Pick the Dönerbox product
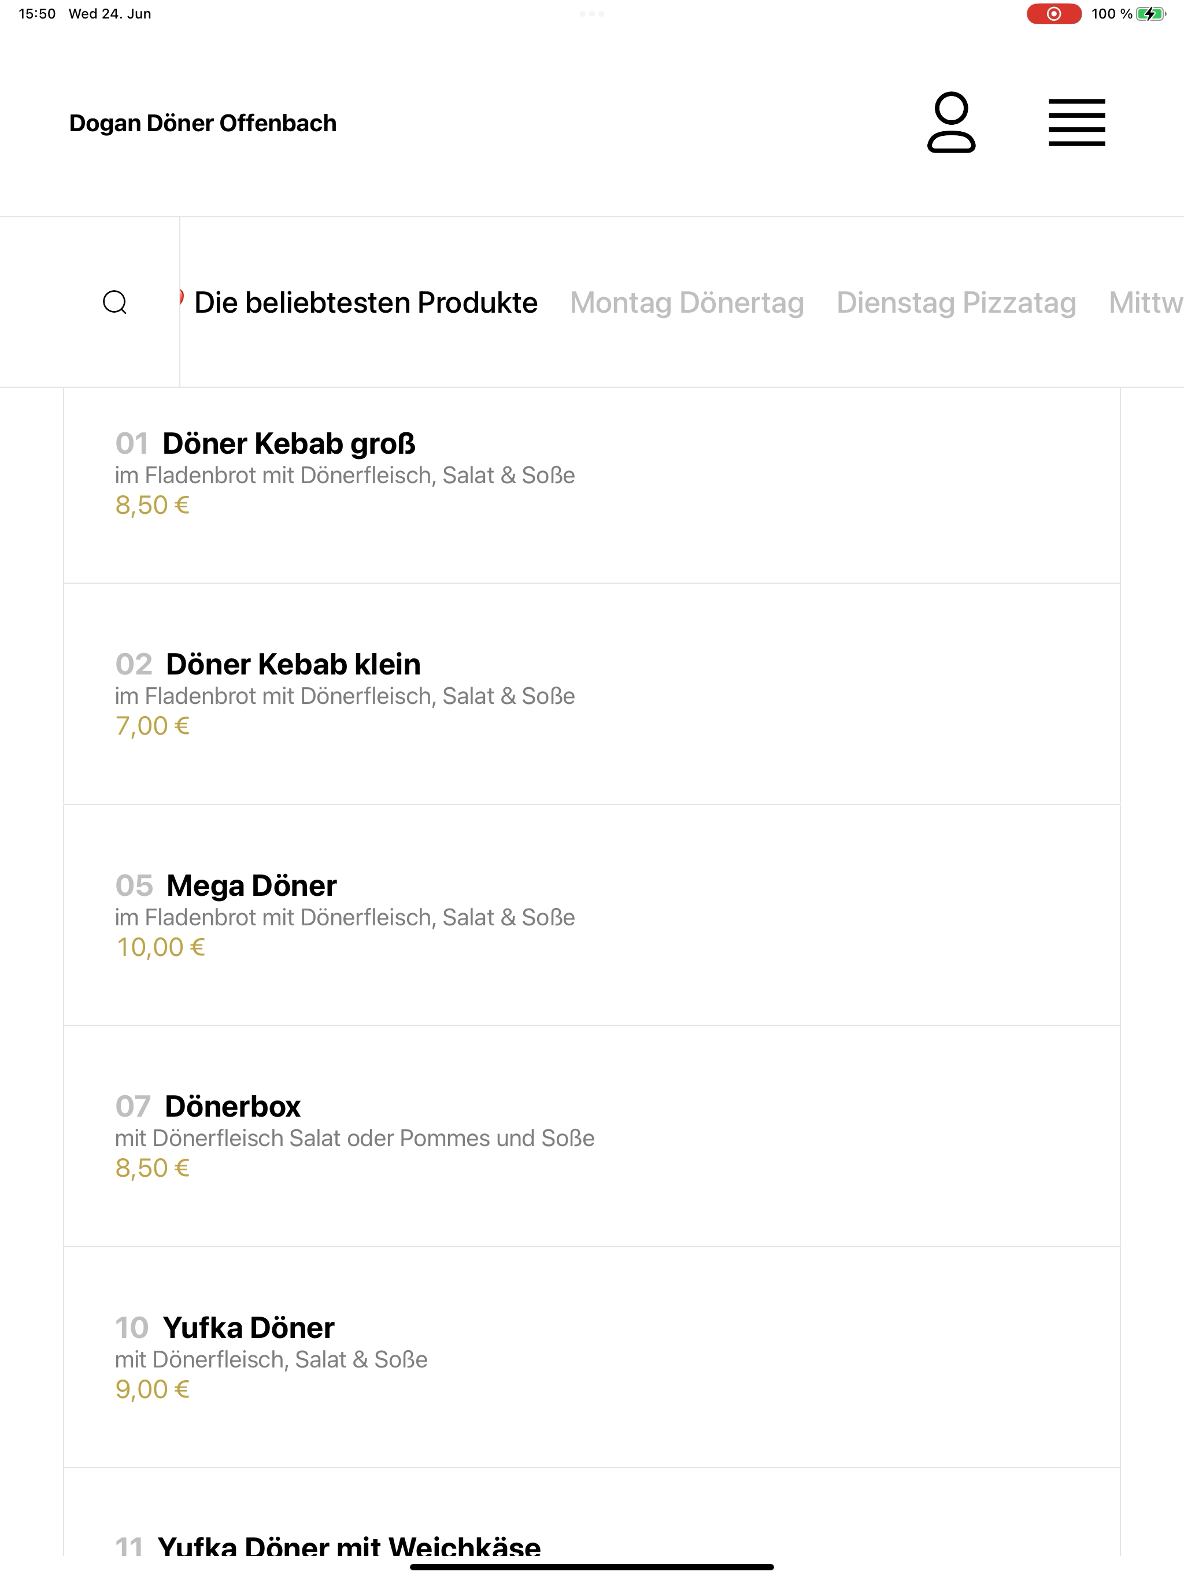Image resolution: width=1184 pixels, height=1579 pixels. pyautogui.click(x=592, y=1136)
